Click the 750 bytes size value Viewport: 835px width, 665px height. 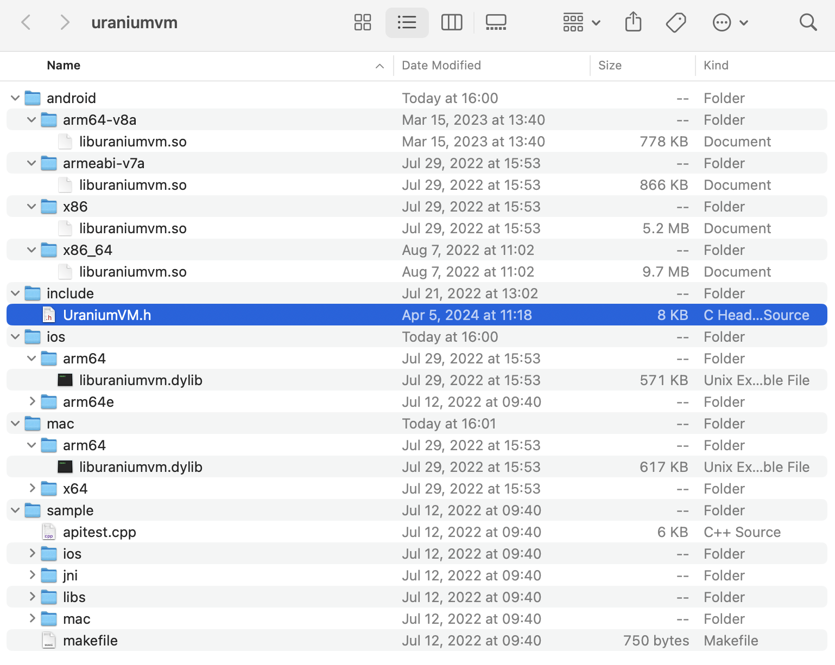click(x=656, y=641)
